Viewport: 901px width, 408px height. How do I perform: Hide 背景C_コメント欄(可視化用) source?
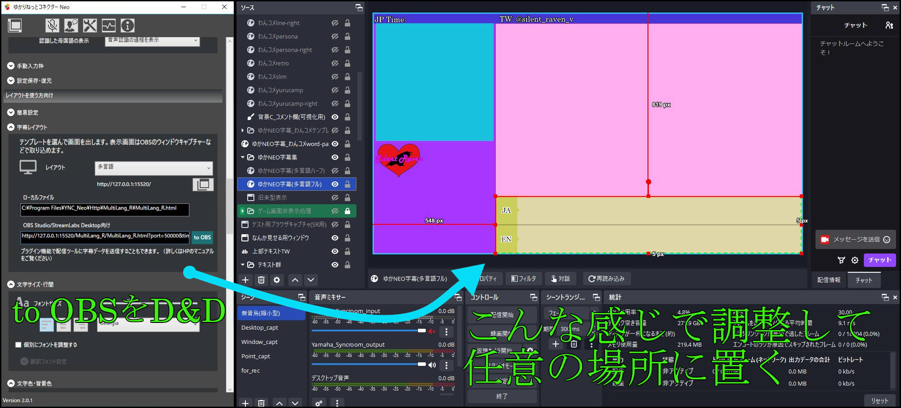pyautogui.click(x=335, y=117)
